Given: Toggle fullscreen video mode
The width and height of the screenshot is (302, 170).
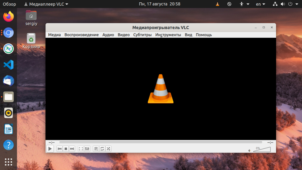Looking at the screenshot, I should (81, 149).
